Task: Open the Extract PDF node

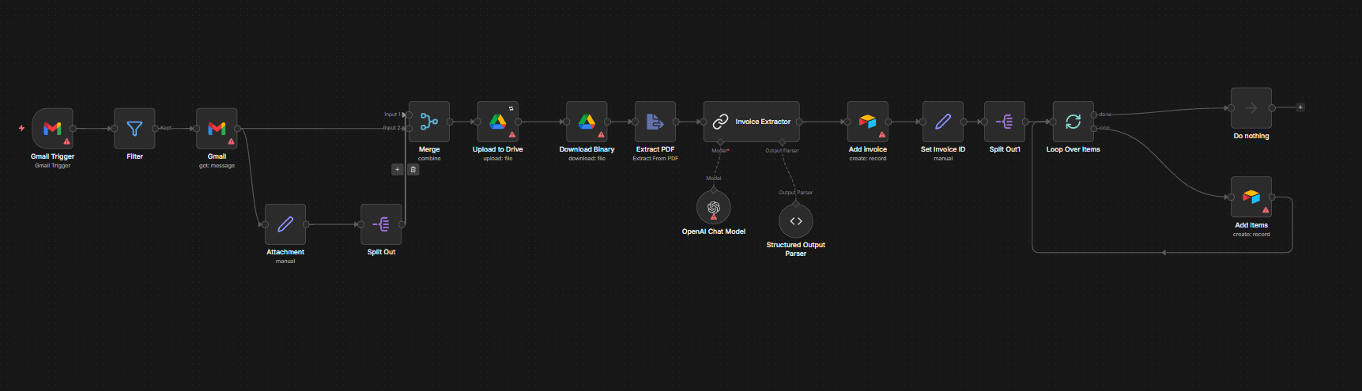Action: [655, 122]
